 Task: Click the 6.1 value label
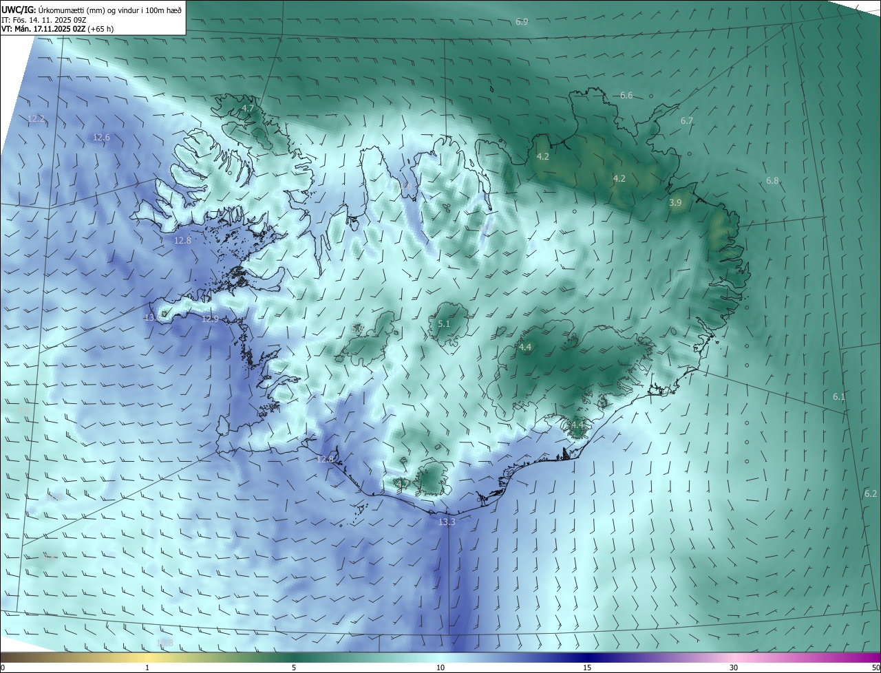pyautogui.click(x=838, y=397)
